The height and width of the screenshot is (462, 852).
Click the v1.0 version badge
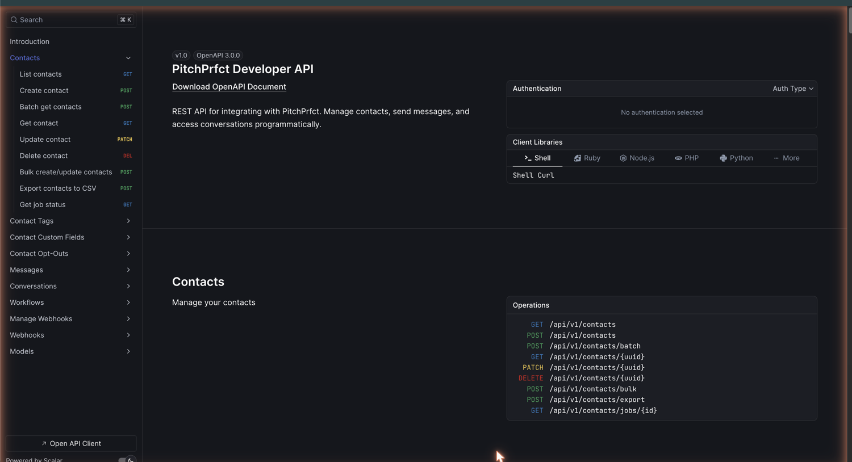(181, 55)
